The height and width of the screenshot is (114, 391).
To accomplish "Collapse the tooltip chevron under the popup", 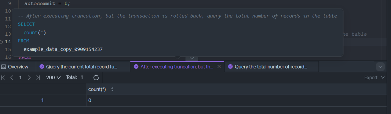I will tap(192, 58).
